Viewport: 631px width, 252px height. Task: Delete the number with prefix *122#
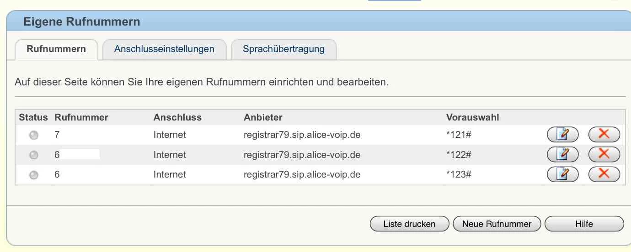pyautogui.click(x=604, y=155)
